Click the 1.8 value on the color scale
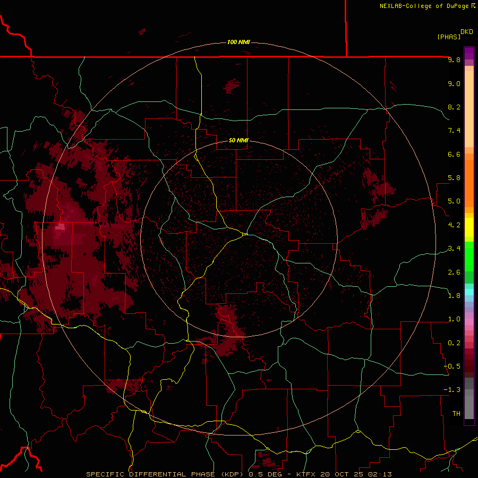478x478 pixels. [454, 296]
